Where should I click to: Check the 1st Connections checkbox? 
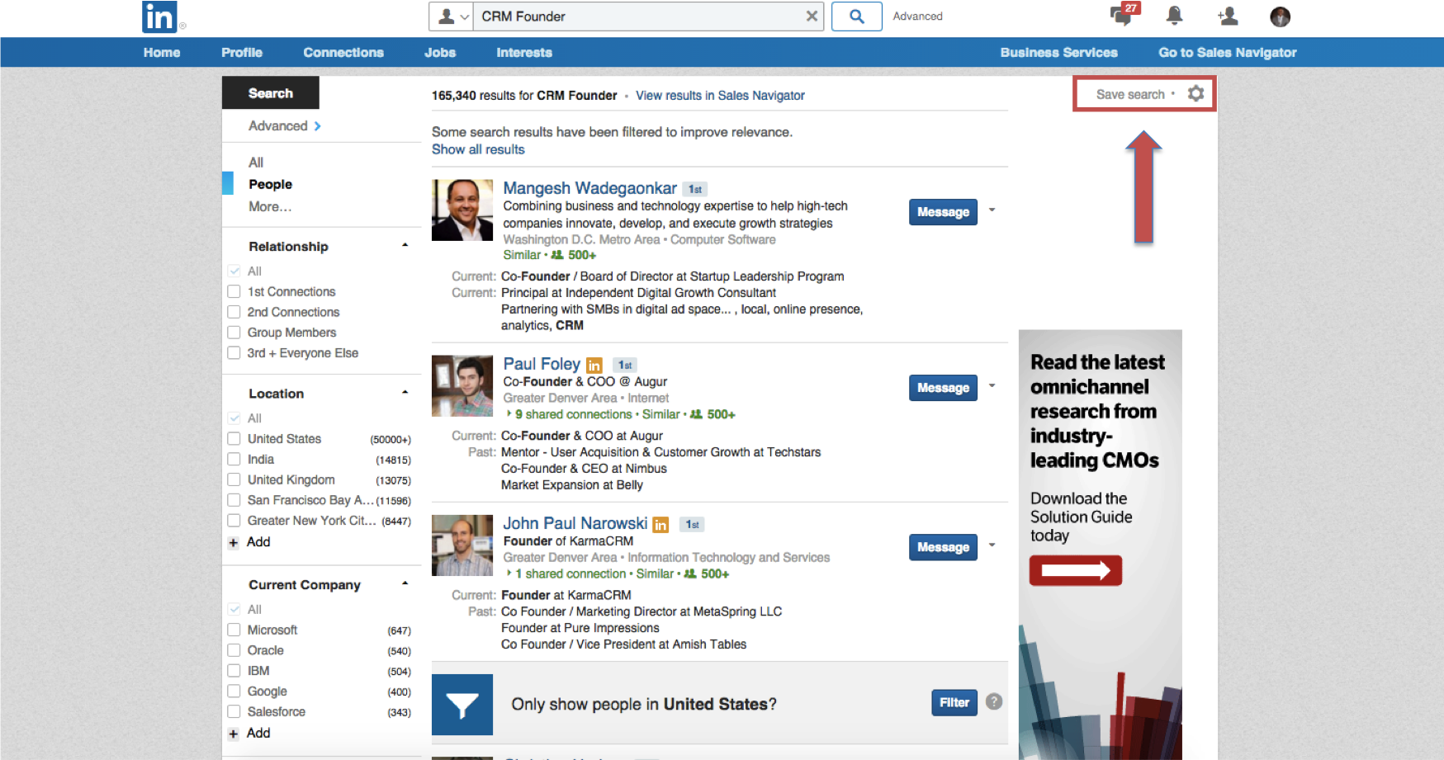(x=234, y=291)
